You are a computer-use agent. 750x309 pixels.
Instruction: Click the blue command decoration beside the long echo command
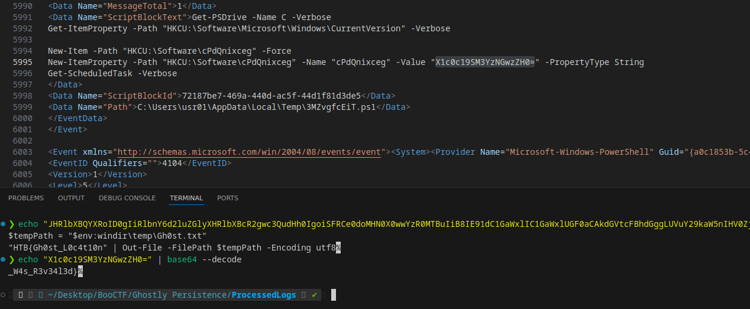click(x=4, y=225)
